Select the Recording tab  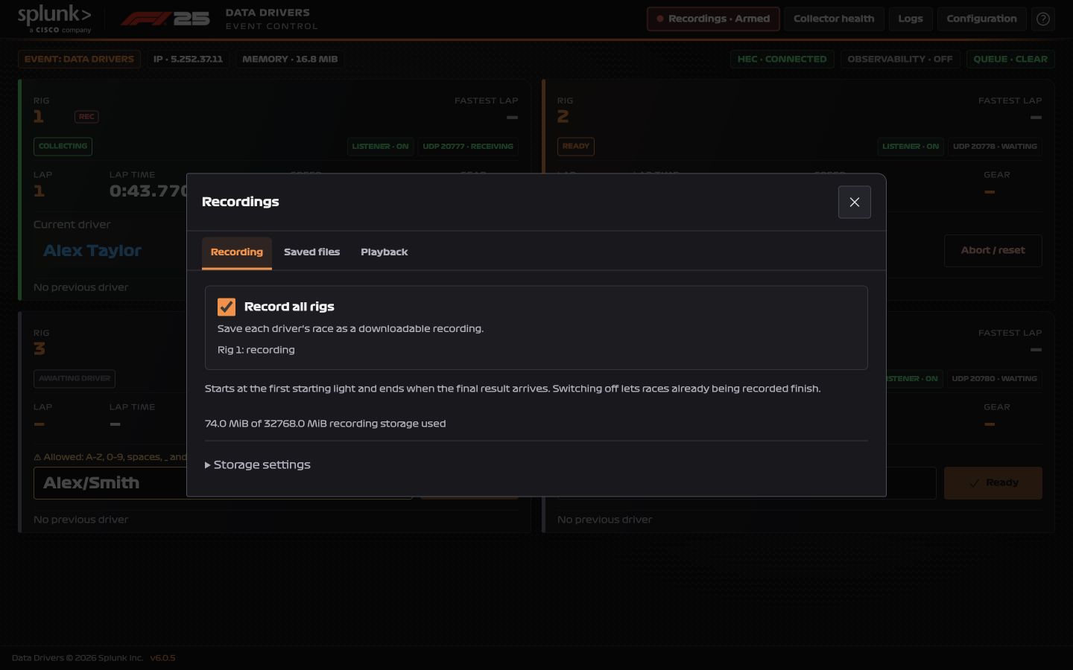click(237, 252)
